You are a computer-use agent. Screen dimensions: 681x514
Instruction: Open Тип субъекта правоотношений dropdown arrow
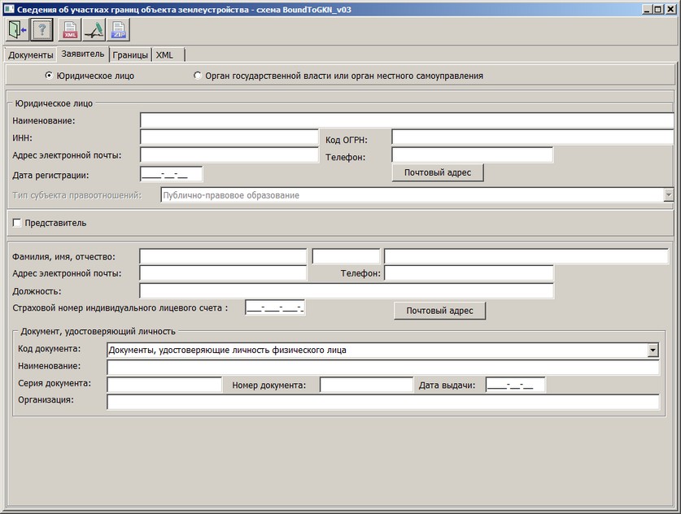[x=668, y=195]
